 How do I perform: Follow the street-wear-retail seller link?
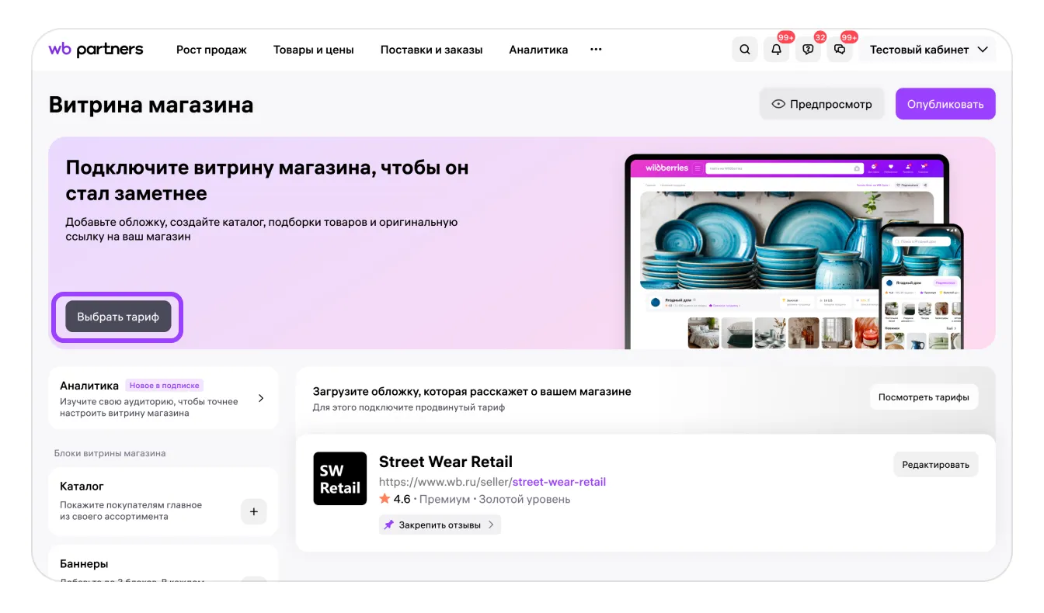click(x=559, y=482)
